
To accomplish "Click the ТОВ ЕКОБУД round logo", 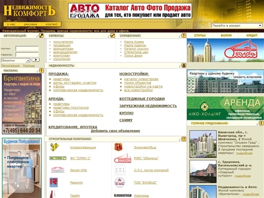I will click(x=120, y=183).
